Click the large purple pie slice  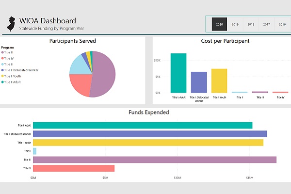105,74
